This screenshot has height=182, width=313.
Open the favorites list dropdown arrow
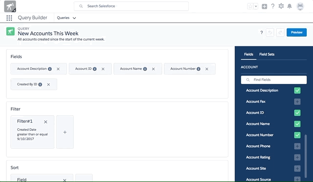pyautogui.click(x=256, y=6)
